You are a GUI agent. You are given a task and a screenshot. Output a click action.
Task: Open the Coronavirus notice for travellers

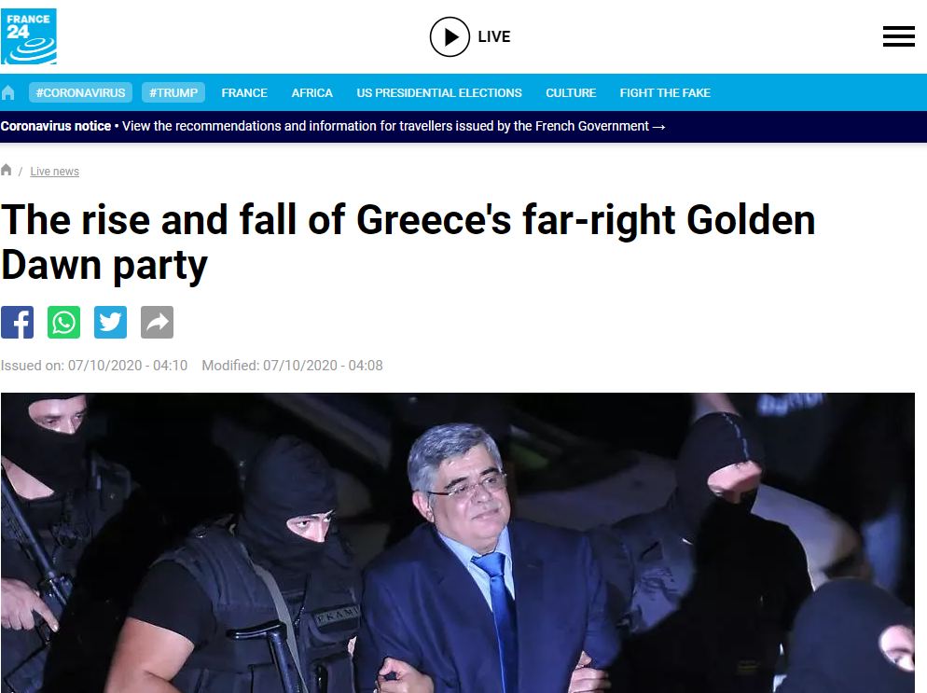click(333, 126)
